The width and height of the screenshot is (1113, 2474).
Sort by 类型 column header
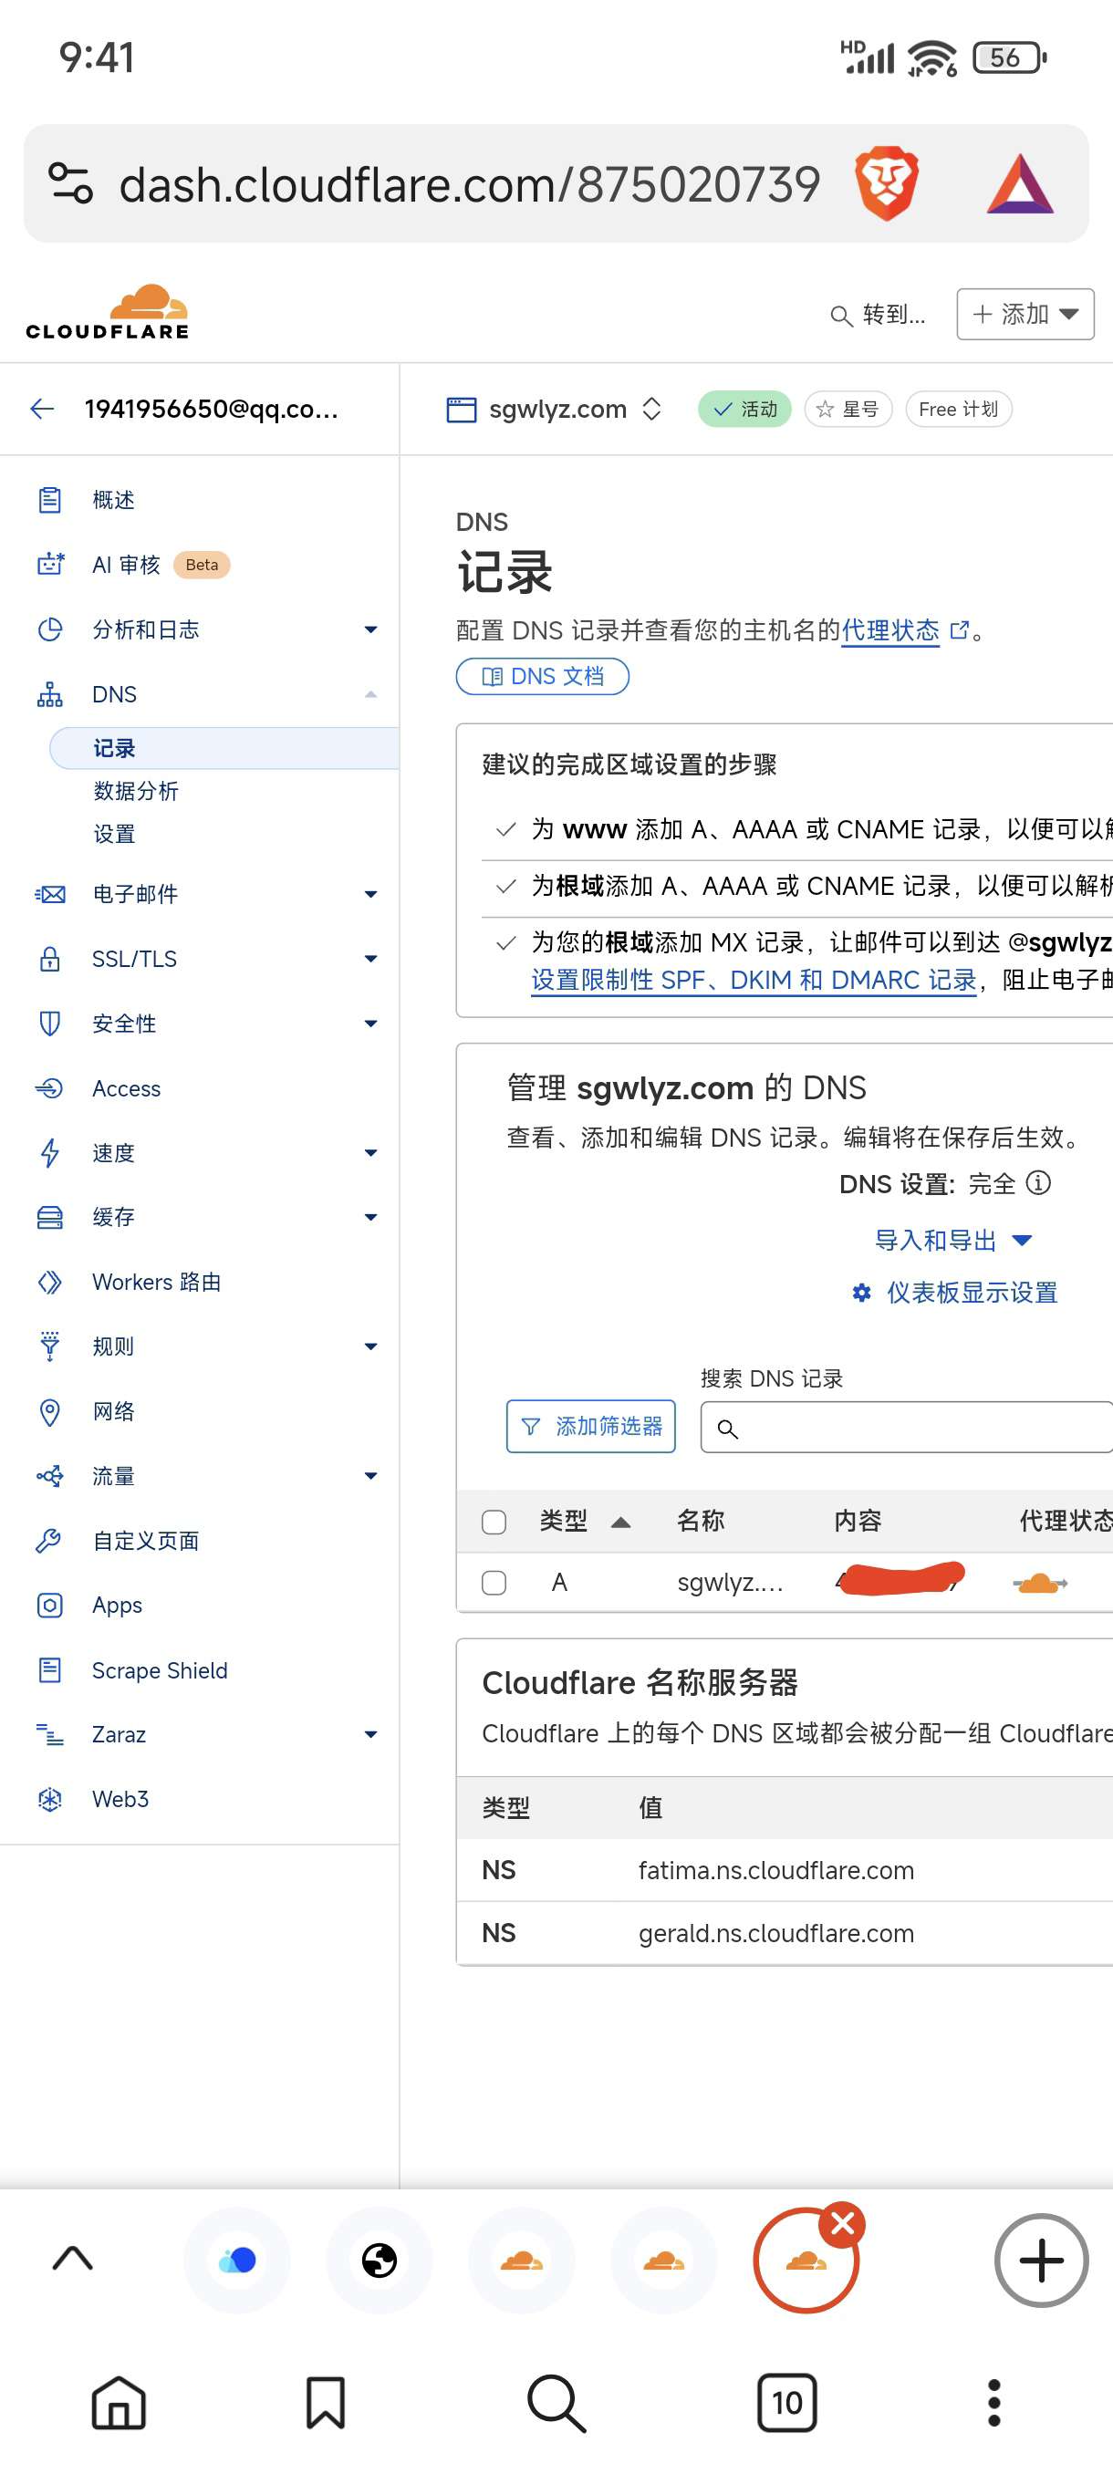(x=585, y=1522)
